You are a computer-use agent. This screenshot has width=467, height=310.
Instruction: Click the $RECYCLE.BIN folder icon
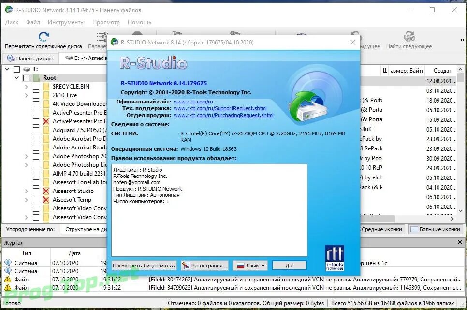46,87
